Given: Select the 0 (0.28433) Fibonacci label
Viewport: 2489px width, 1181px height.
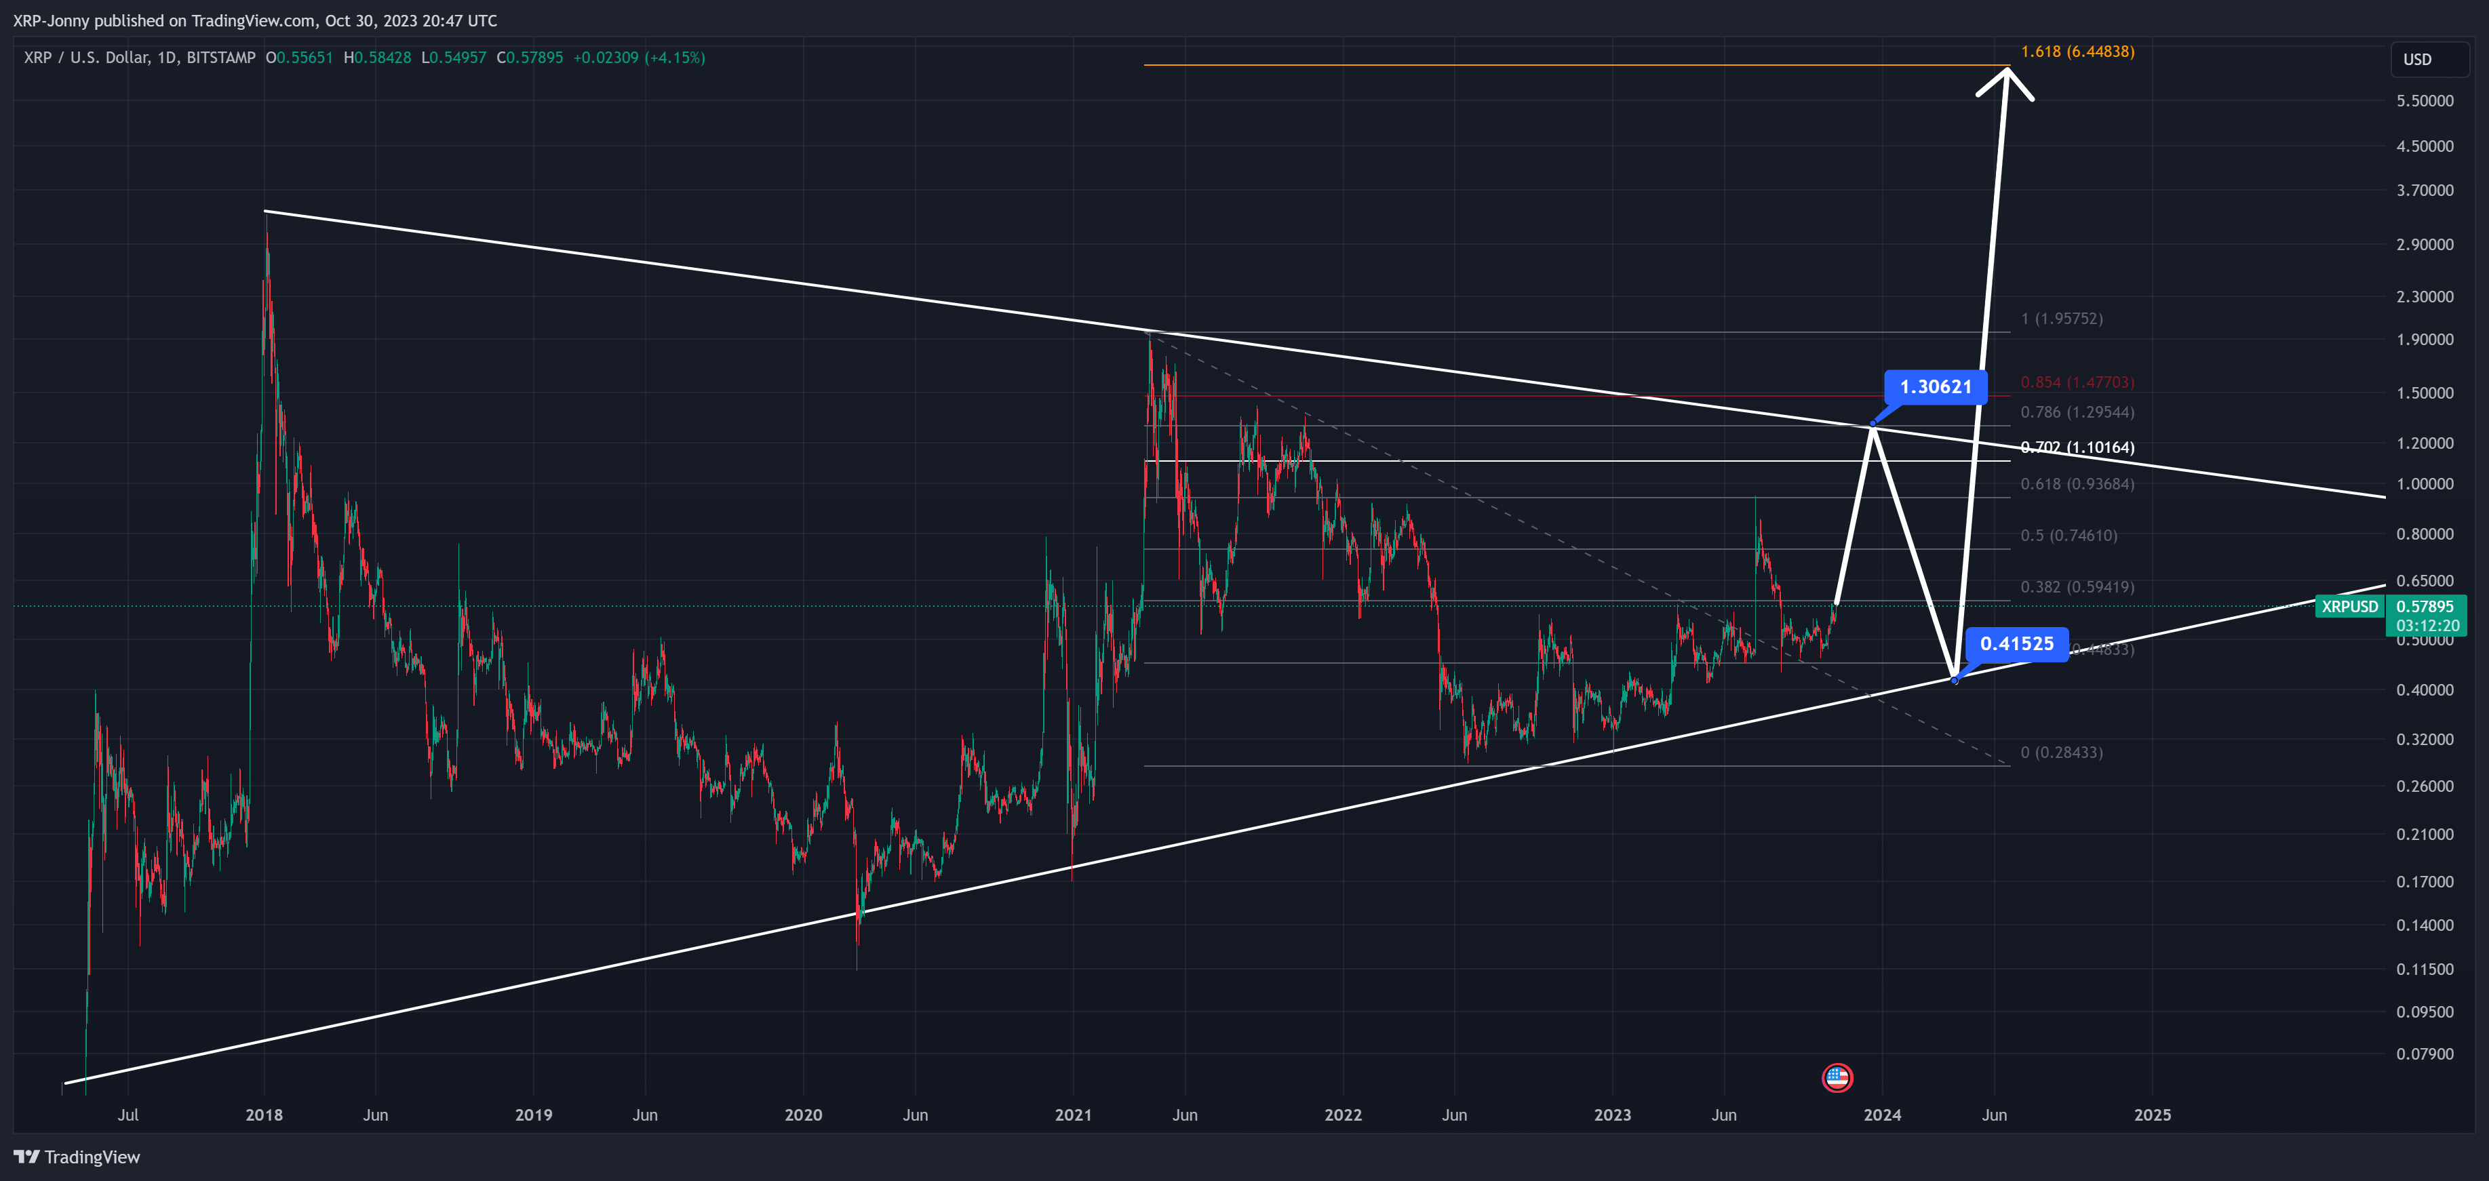Looking at the screenshot, I should [x=2061, y=753].
